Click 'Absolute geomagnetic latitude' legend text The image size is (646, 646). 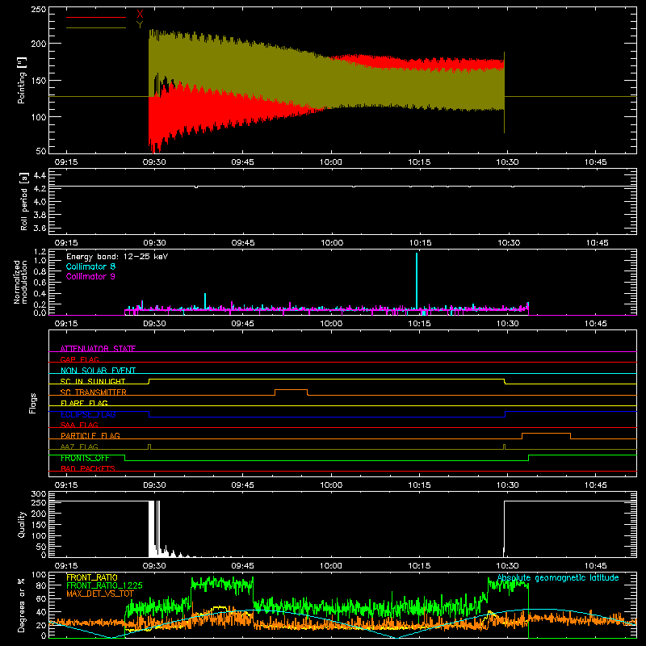558,577
